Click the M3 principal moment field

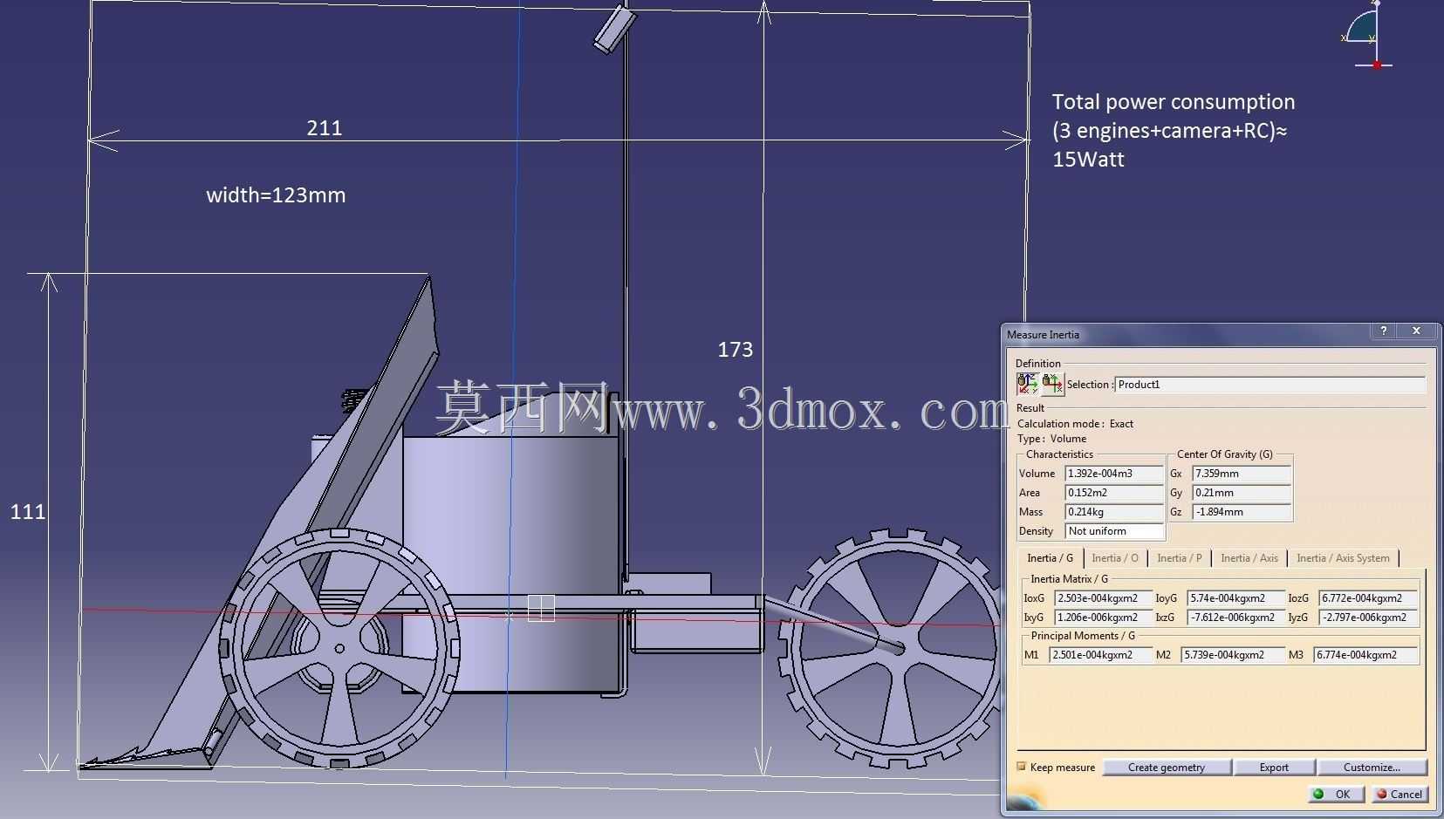tap(1365, 655)
